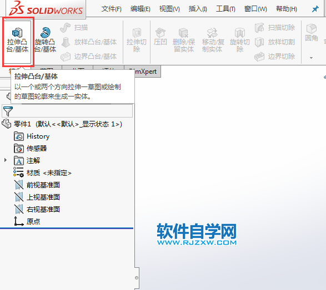Select the Swept Cut (扫描切除) tool
The width and height of the screenshot is (326, 290).
[x=275, y=28]
